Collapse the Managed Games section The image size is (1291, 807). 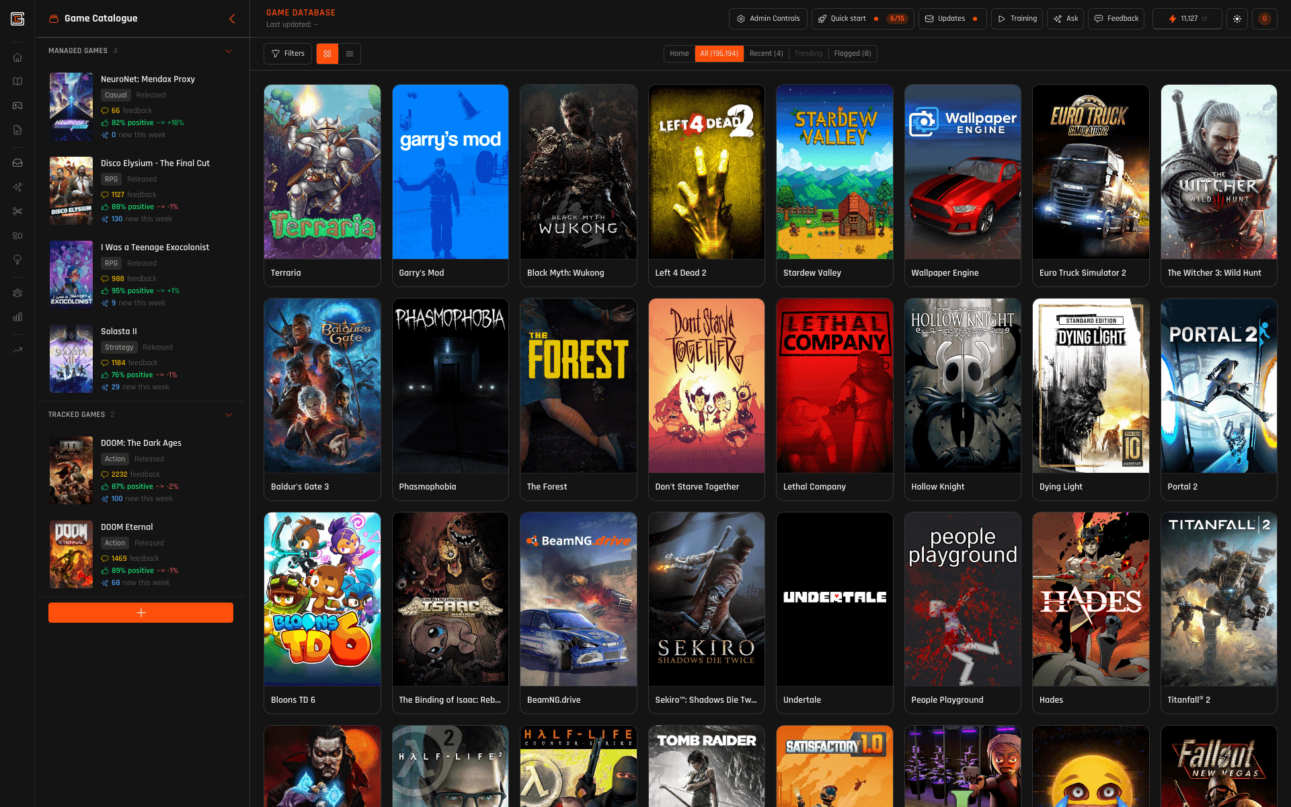(x=229, y=51)
